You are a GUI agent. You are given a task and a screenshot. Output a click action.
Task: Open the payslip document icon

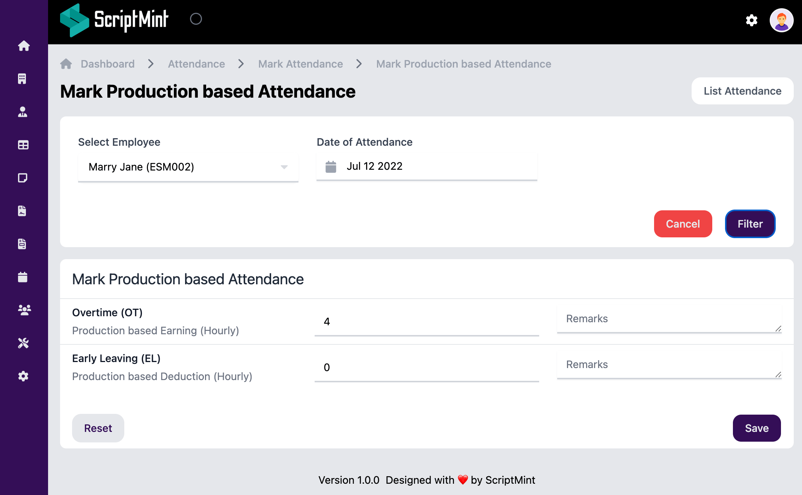23,244
